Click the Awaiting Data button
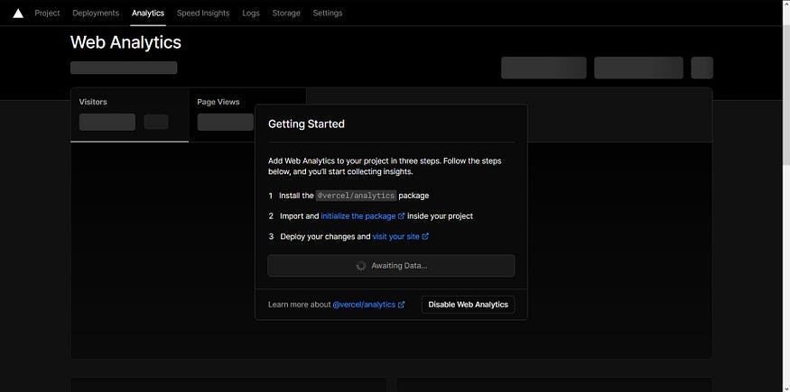The image size is (790, 392). point(391,265)
